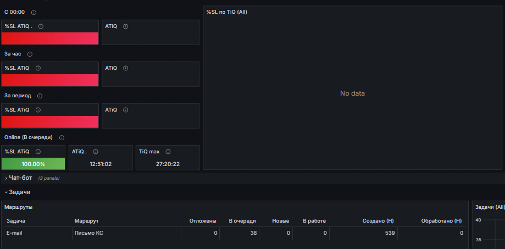The image size is (505, 249).
Task: Click the 0 value in Обработано (Н) column
Action: click(x=462, y=233)
